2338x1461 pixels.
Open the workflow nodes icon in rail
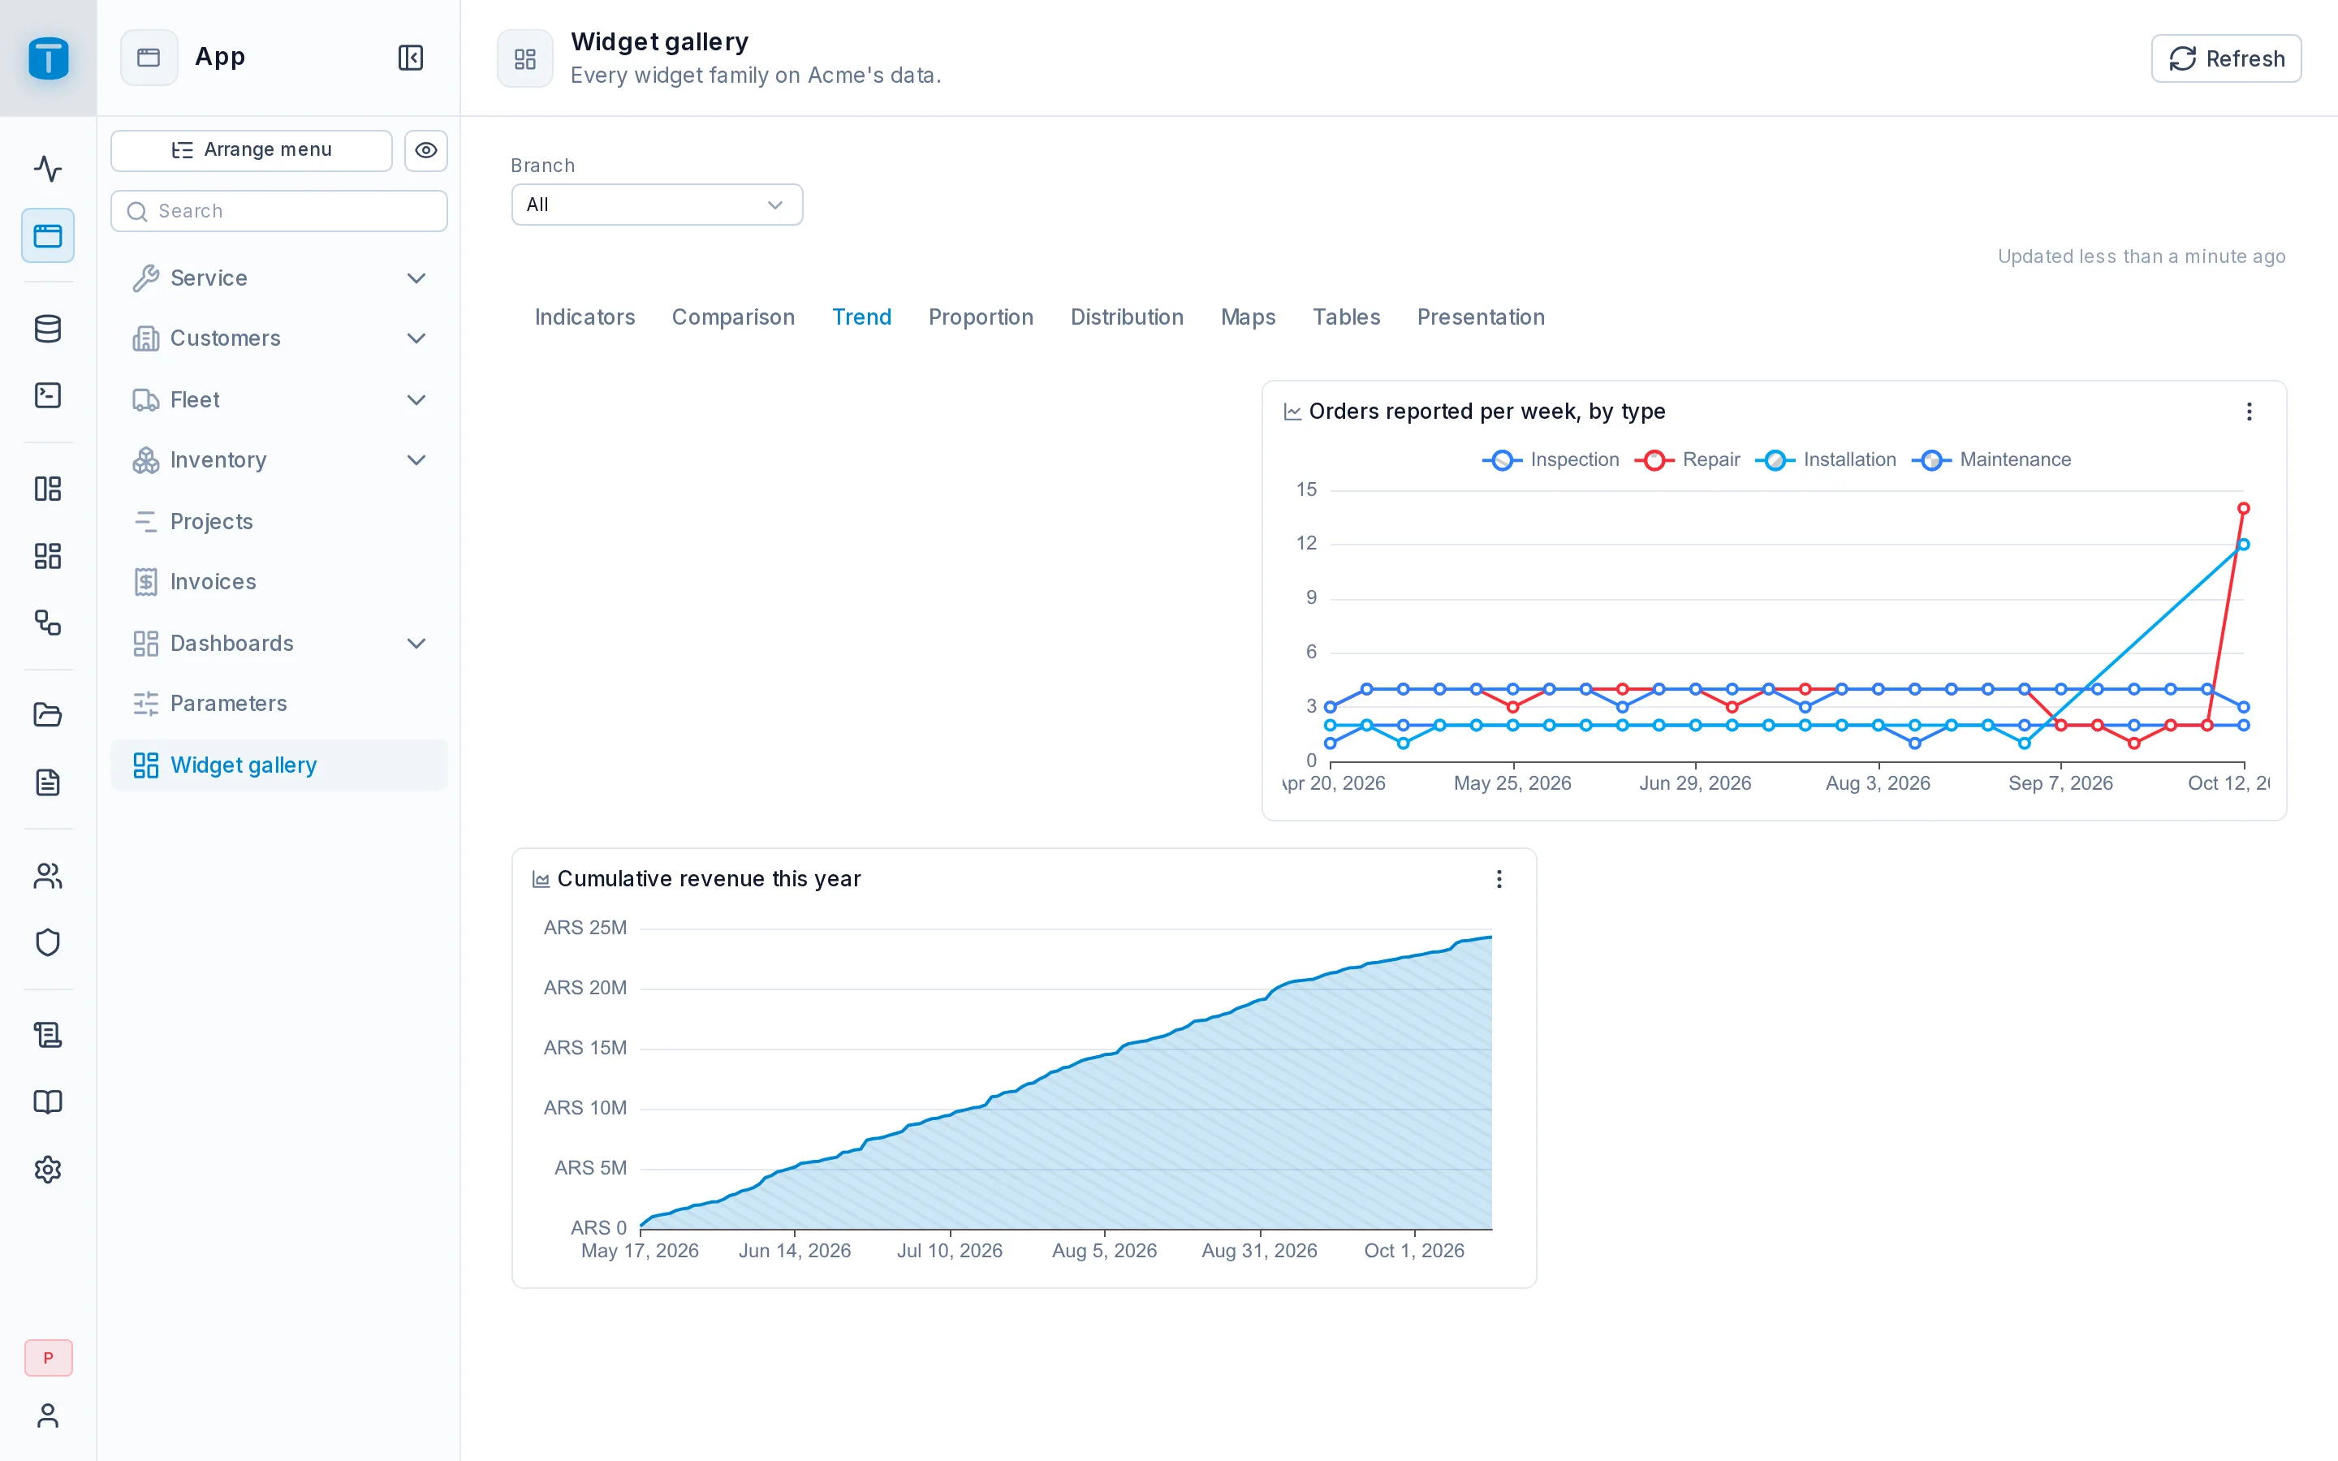coord(49,623)
